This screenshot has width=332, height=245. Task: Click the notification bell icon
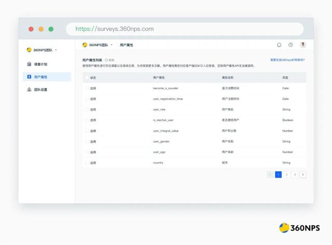(x=279, y=45)
